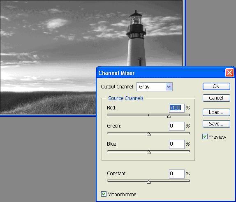The height and width of the screenshot is (202, 236).
Task: Click the Red: label
Action: 111,108
